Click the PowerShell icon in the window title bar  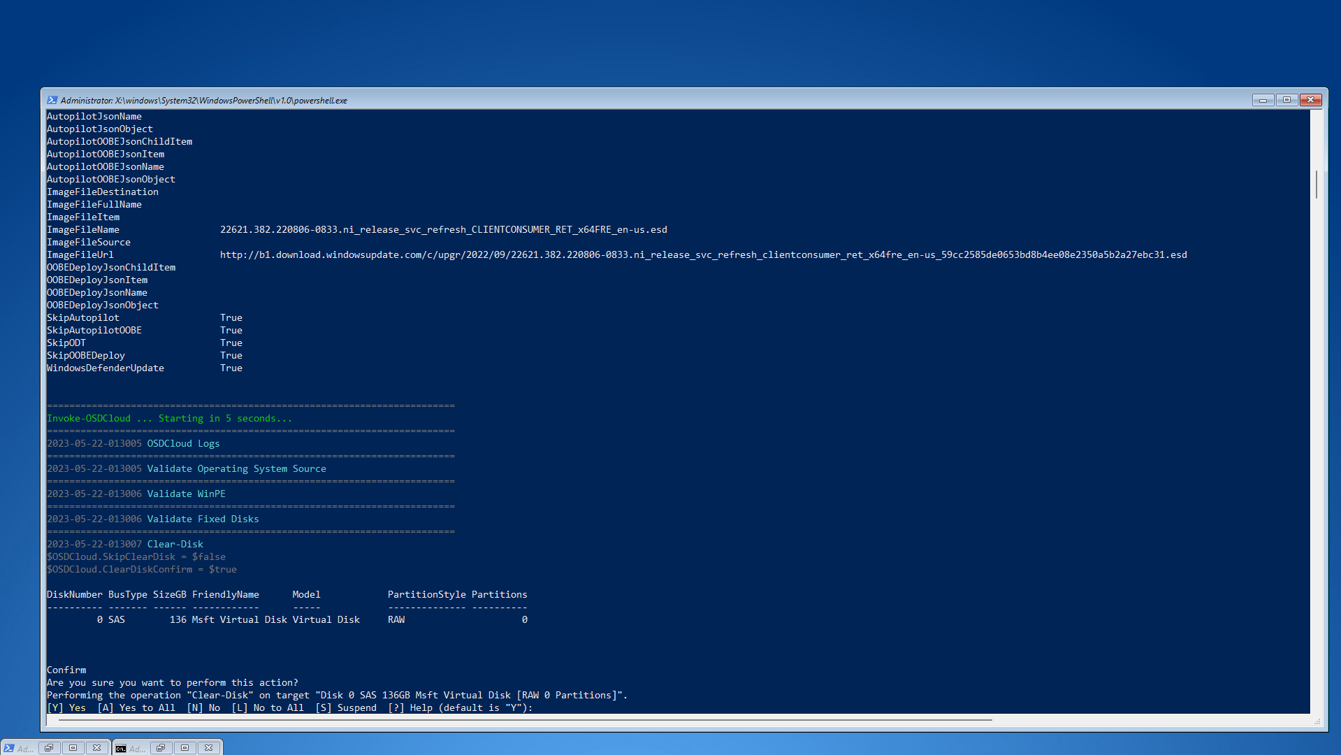pos(52,100)
